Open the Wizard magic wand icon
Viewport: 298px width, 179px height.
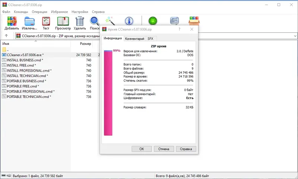pyautogui.click(x=110, y=21)
